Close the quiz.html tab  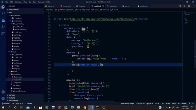tap(103, 6)
